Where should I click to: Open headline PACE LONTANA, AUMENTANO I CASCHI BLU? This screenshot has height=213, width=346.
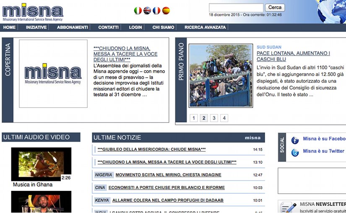tap(293, 56)
